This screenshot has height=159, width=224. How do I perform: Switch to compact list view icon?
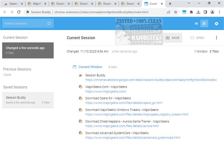pos(196,23)
